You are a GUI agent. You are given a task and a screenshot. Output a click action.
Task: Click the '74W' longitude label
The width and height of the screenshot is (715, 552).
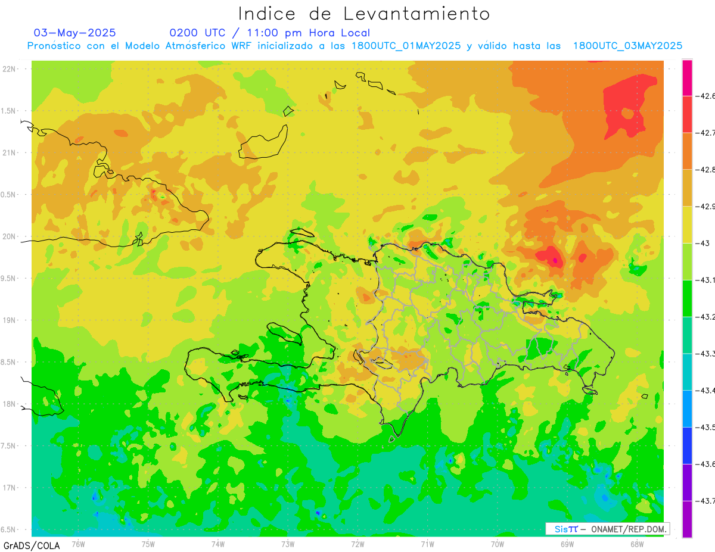coord(218,544)
